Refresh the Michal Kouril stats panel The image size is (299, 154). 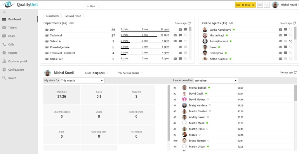[x=295, y=73]
